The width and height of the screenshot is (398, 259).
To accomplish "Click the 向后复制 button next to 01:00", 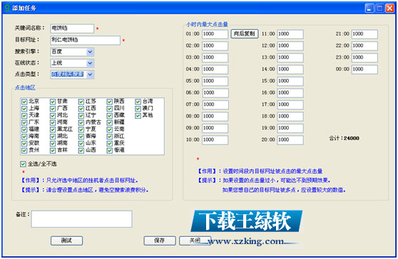I will 245,33.
